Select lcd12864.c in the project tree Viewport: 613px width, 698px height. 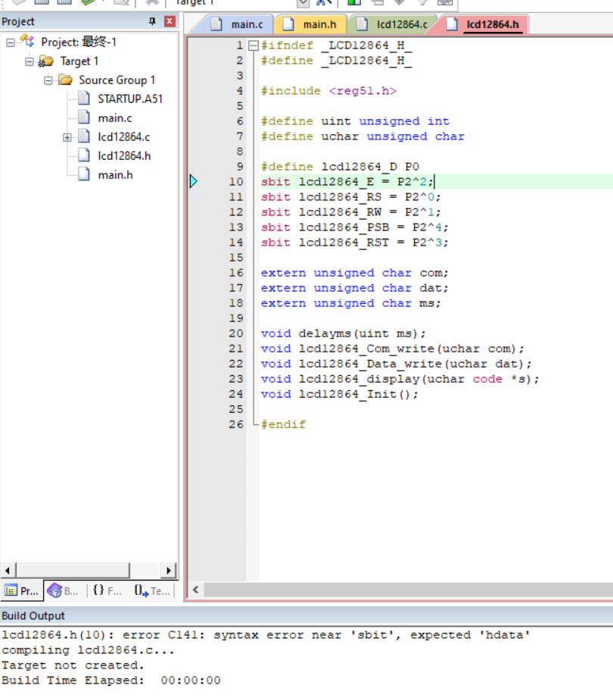(x=124, y=137)
